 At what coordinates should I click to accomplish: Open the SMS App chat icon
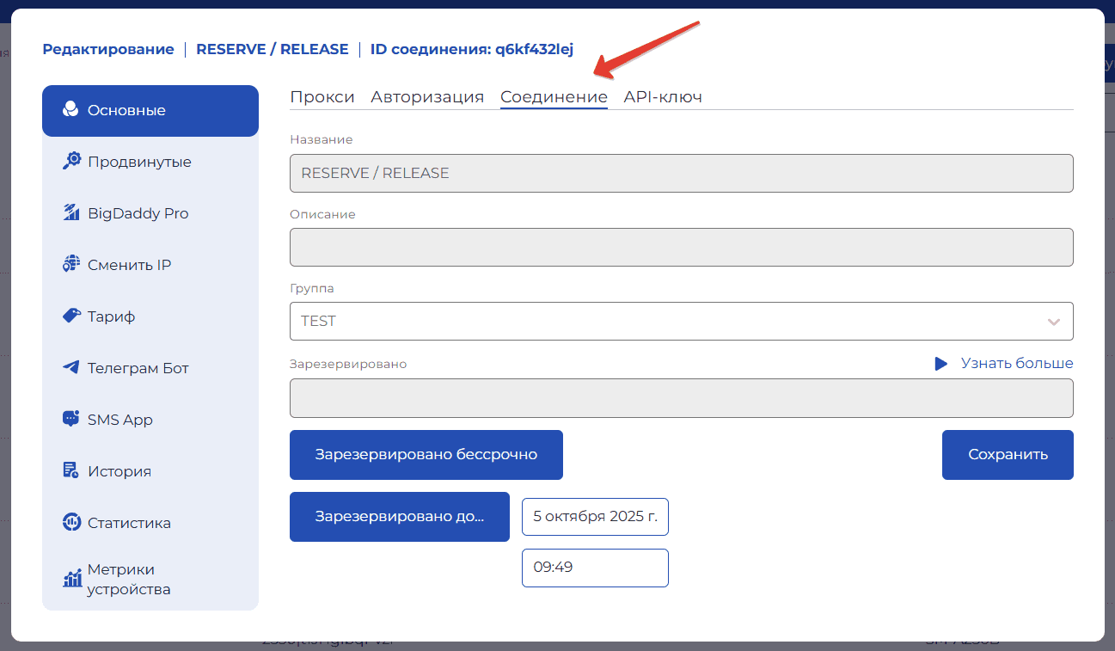point(71,420)
